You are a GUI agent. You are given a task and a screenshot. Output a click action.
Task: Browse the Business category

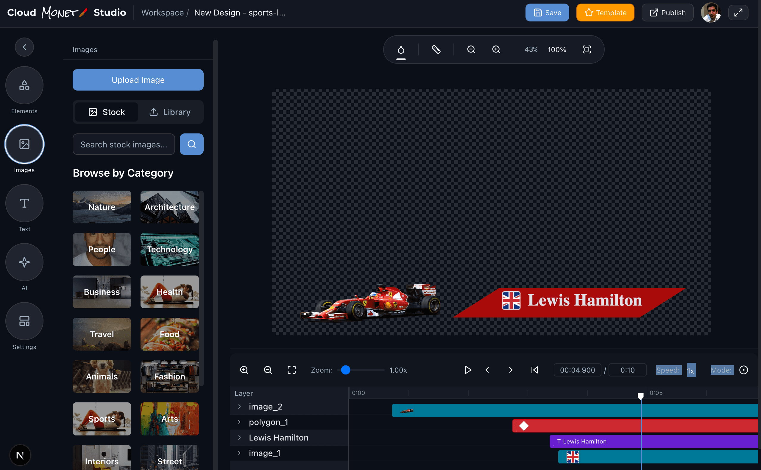(x=102, y=292)
